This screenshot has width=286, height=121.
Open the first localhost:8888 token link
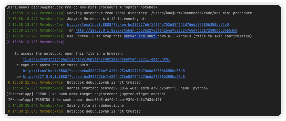click(148, 25)
